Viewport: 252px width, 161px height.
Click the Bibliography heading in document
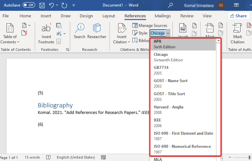(x=55, y=105)
